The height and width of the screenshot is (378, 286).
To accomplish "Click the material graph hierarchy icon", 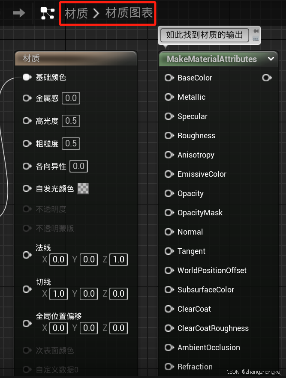I will pos(47,13).
